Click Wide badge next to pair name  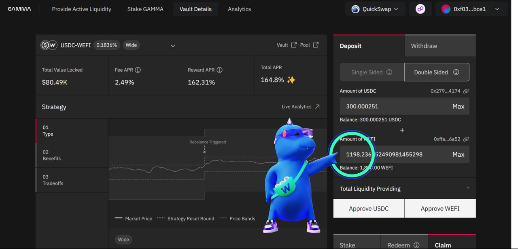tap(131, 45)
